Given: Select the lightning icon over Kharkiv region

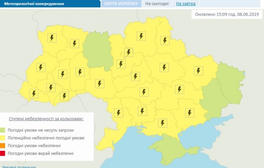Looking at the screenshot, I should click(x=198, y=70).
